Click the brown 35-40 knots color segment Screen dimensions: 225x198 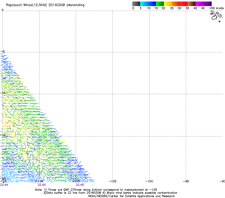(192, 4)
